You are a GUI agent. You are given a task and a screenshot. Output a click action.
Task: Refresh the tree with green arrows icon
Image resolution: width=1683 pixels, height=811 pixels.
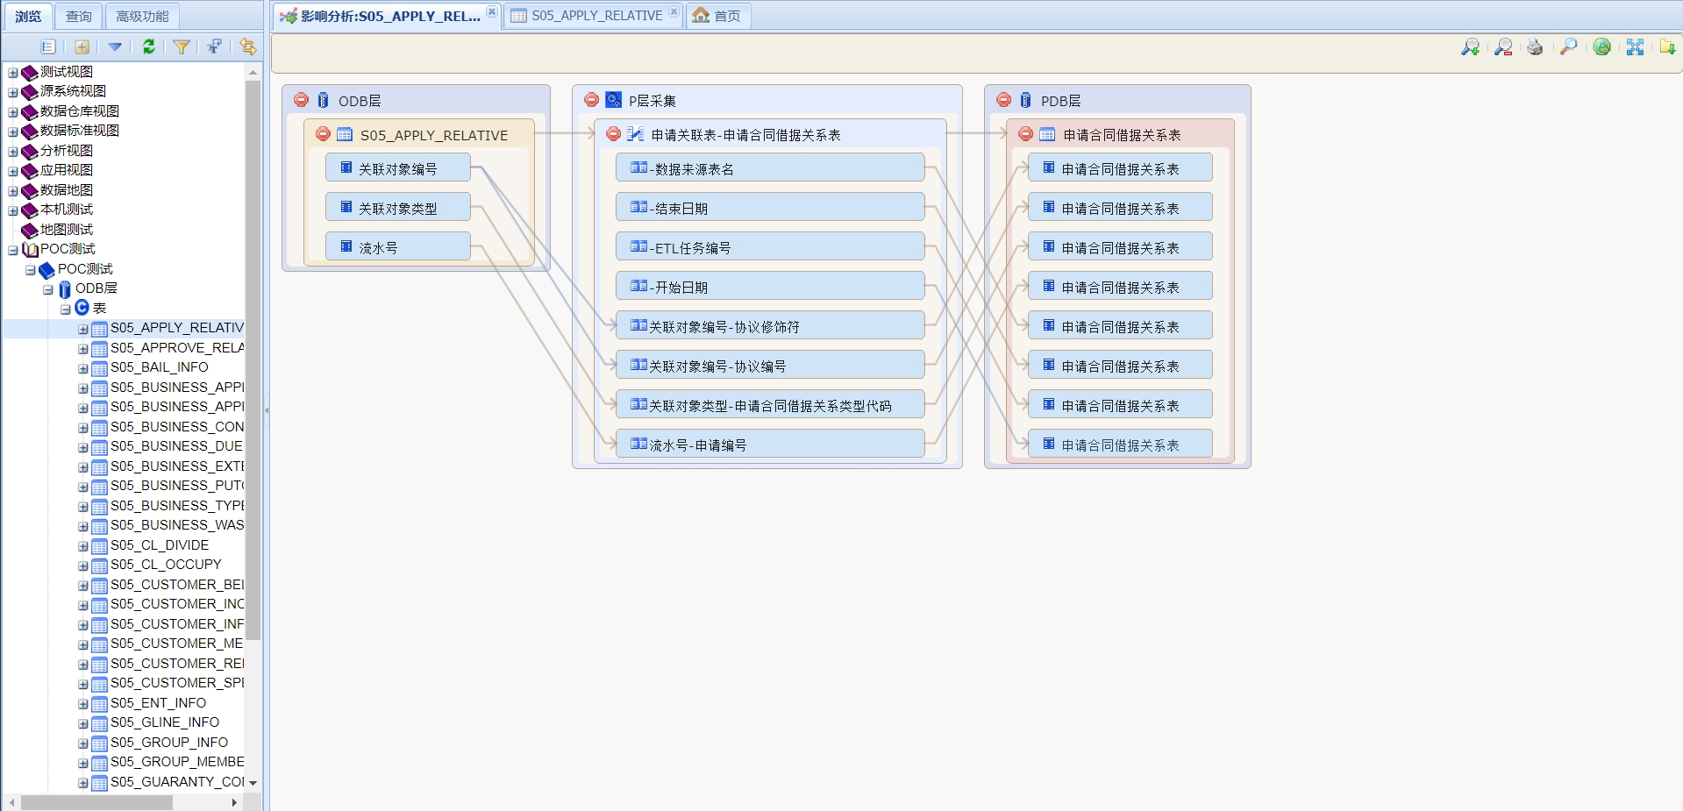pyautogui.click(x=149, y=46)
